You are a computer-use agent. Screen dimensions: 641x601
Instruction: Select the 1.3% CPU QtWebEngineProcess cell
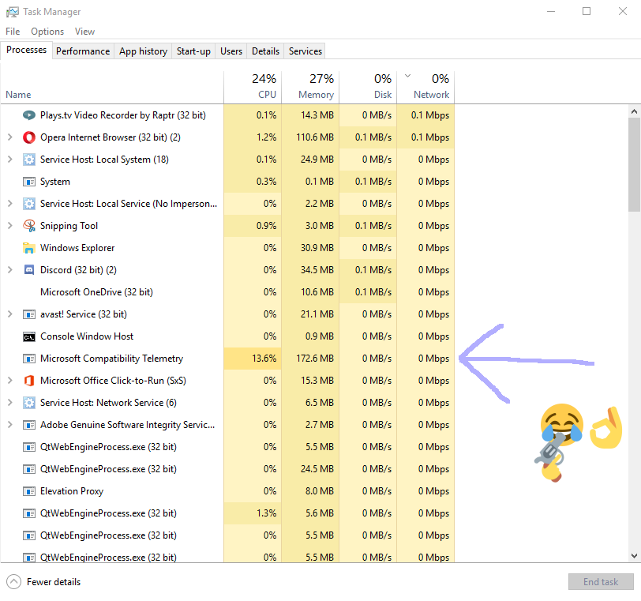coord(253,513)
